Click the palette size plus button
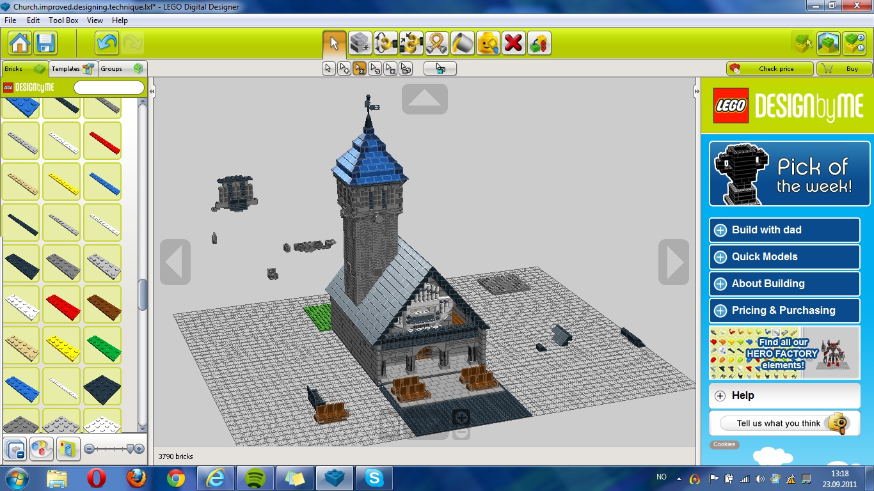Image resolution: width=874 pixels, height=491 pixels. click(x=139, y=449)
